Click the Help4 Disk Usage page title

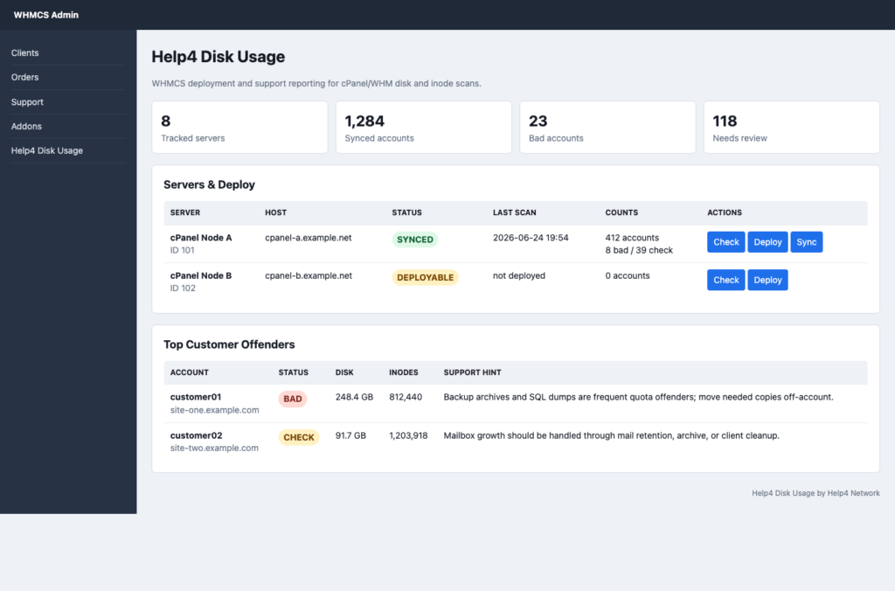click(218, 57)
